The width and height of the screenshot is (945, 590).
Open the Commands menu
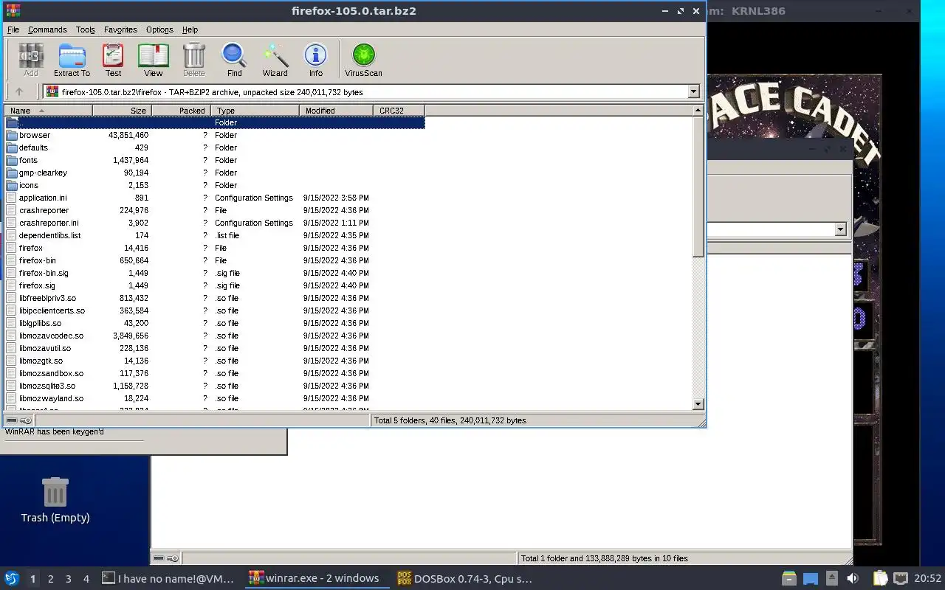(47, 29)
